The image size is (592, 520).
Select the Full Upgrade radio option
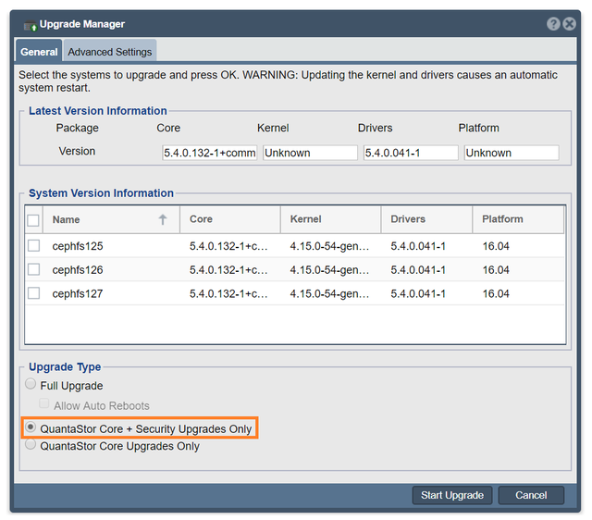point(31,384)
